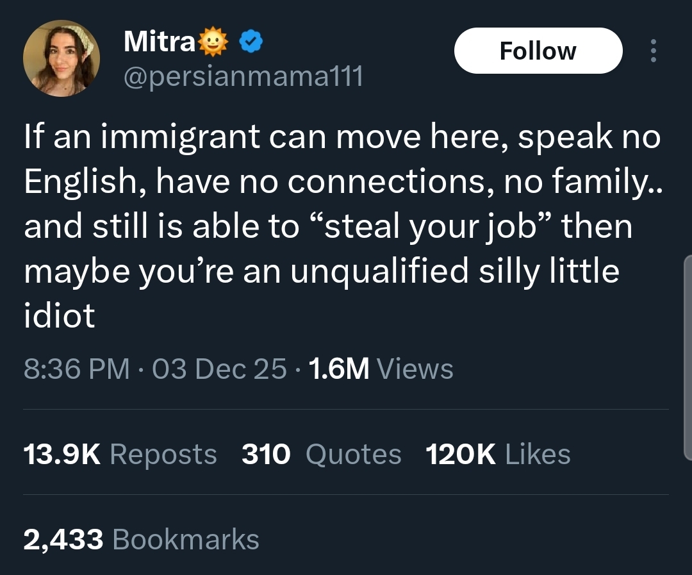
Task: Click the 03 Dec 25 date
Action: [219, 369]
